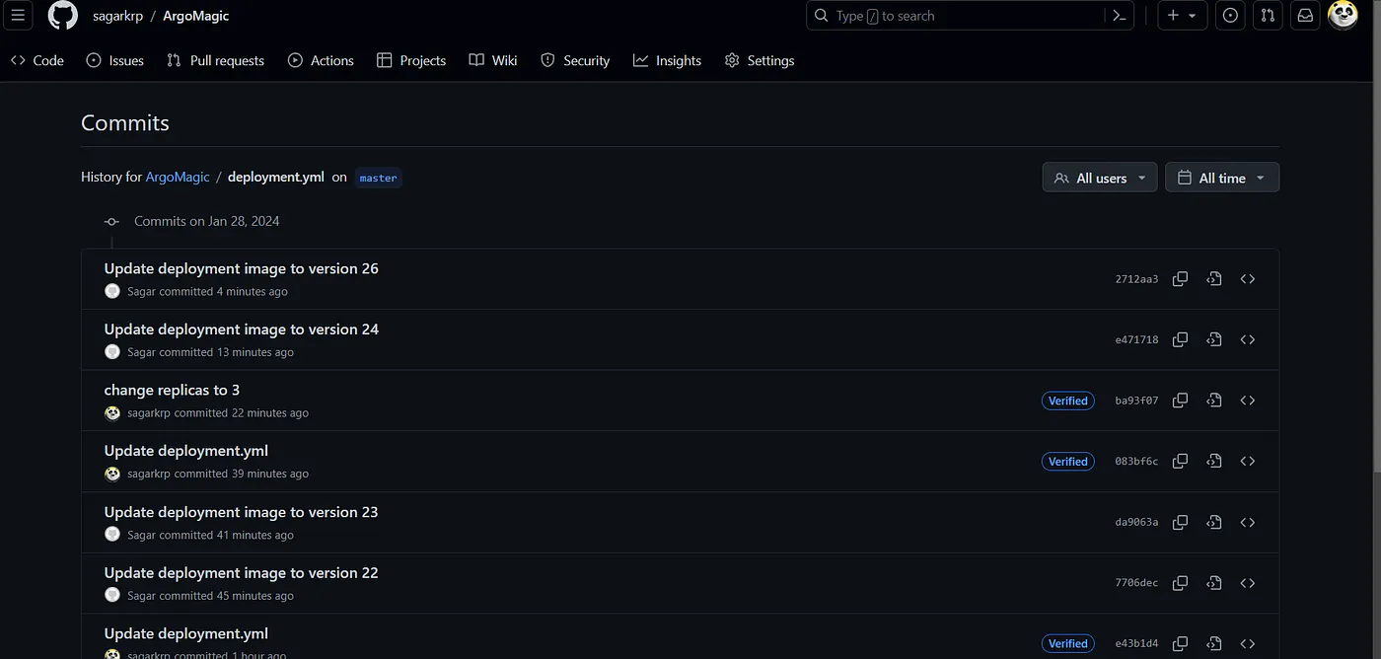Focus the Type / to search field
The width and height of the screenshot is (1381, 659).
(x=955, y=16)
